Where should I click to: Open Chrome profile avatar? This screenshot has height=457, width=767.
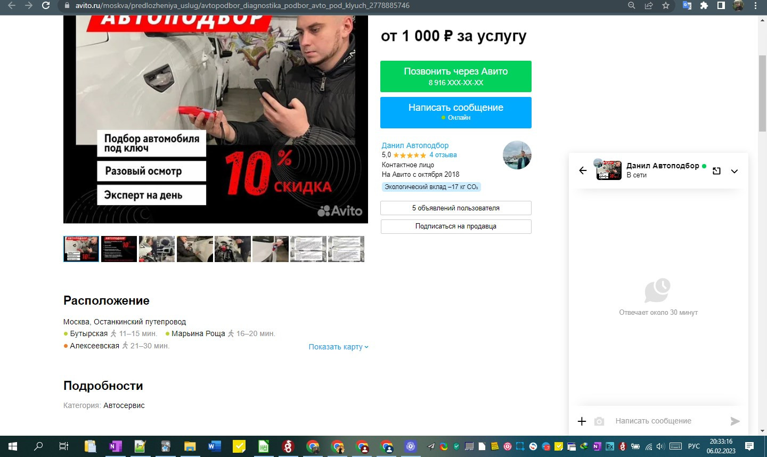click(x=738, y=5)
